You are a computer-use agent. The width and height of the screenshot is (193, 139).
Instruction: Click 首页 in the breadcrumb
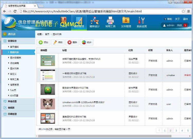pyautogui.click(x=47, y=34)
